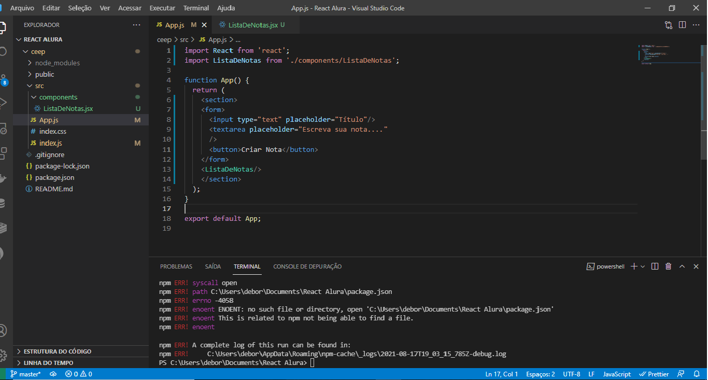Open notifications bell in status bar
The height and width of the screenshot is (380, 708).
pos(697,374)
